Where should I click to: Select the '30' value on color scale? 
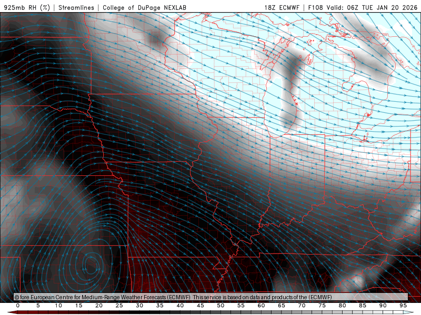(139, 306)
